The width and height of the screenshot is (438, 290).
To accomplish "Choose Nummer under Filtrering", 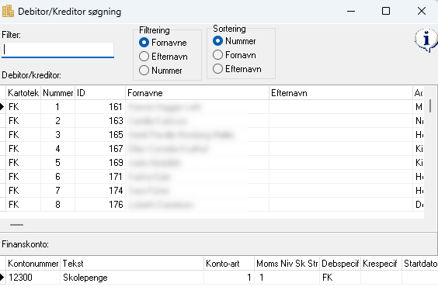I will pos(144,71).
